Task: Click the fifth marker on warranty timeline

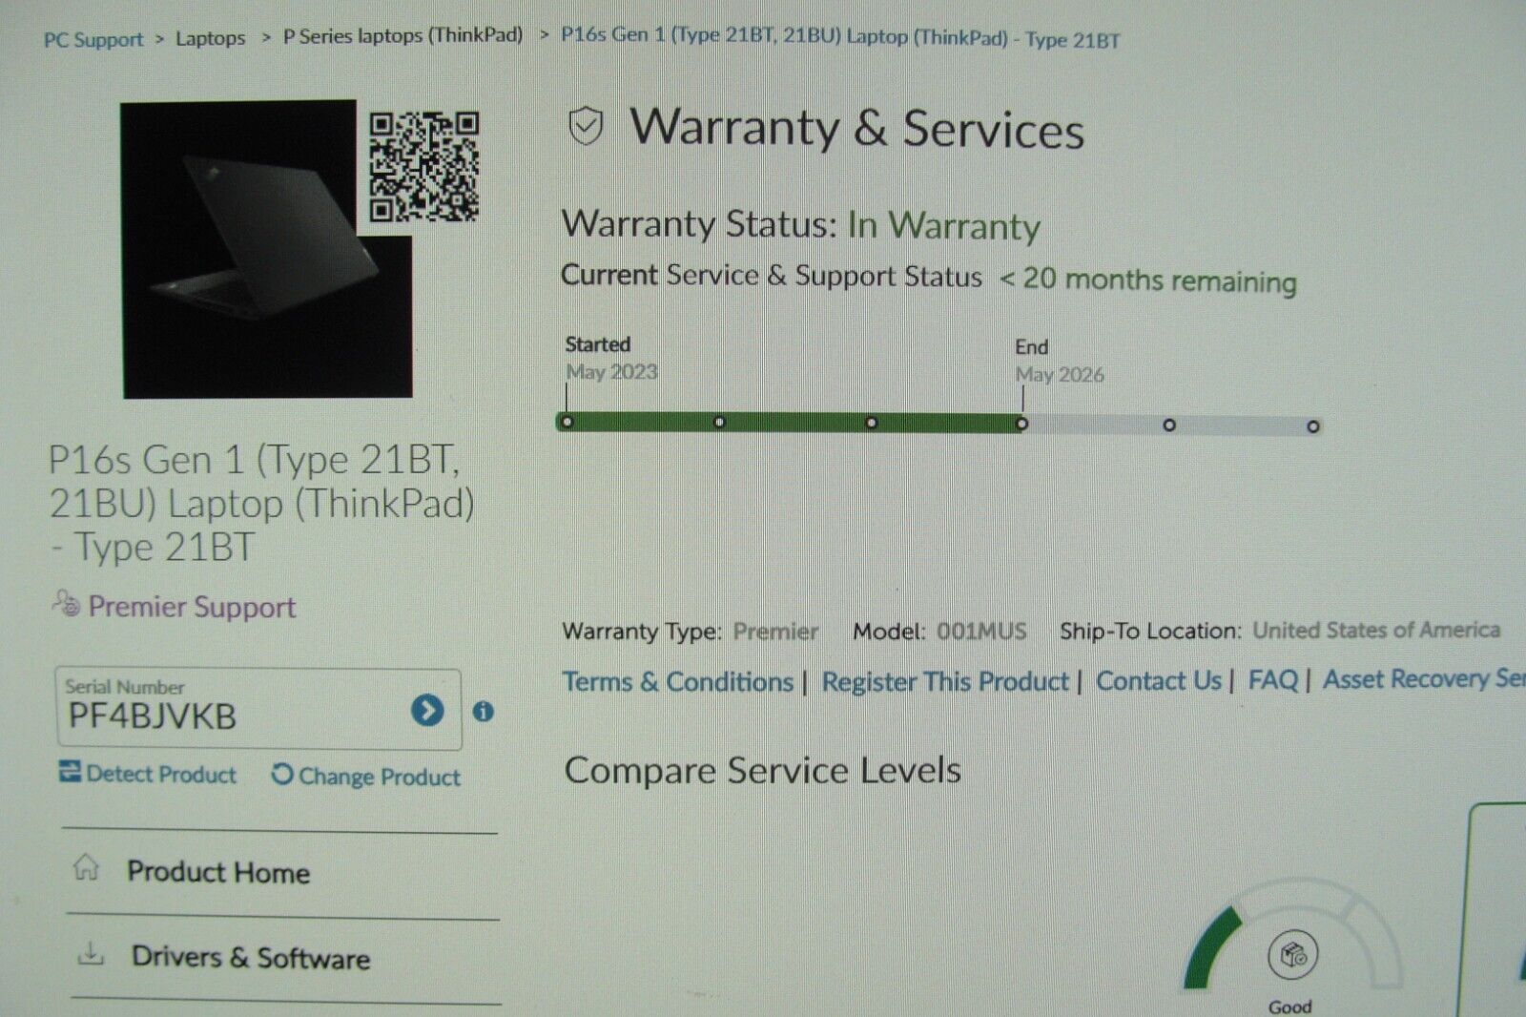Action: (1169, 425)
